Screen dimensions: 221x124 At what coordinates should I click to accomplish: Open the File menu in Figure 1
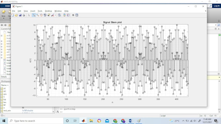pos(14,11)
